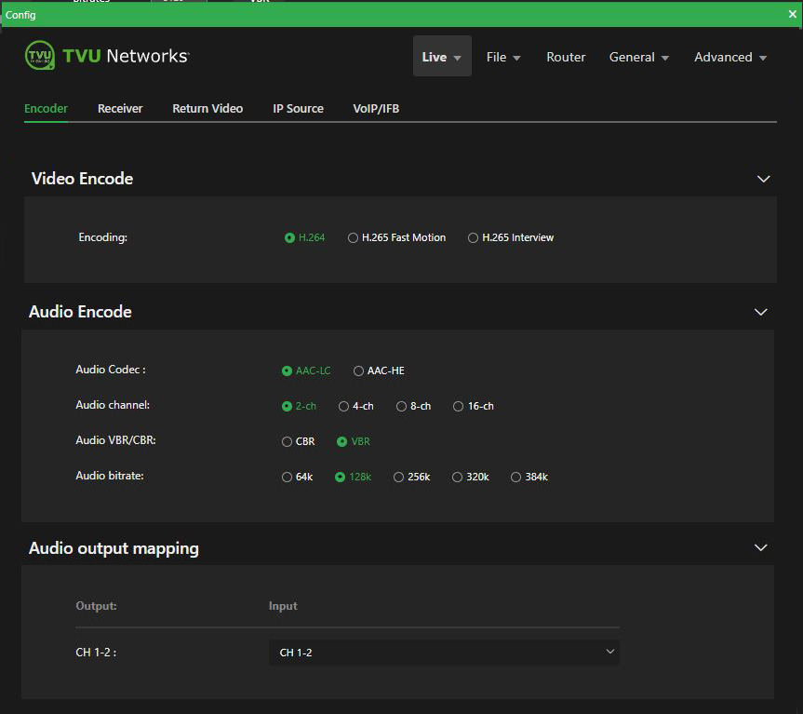Open the VoIP/IFB tab
This screenshot has height=714, width=803.
376,108
